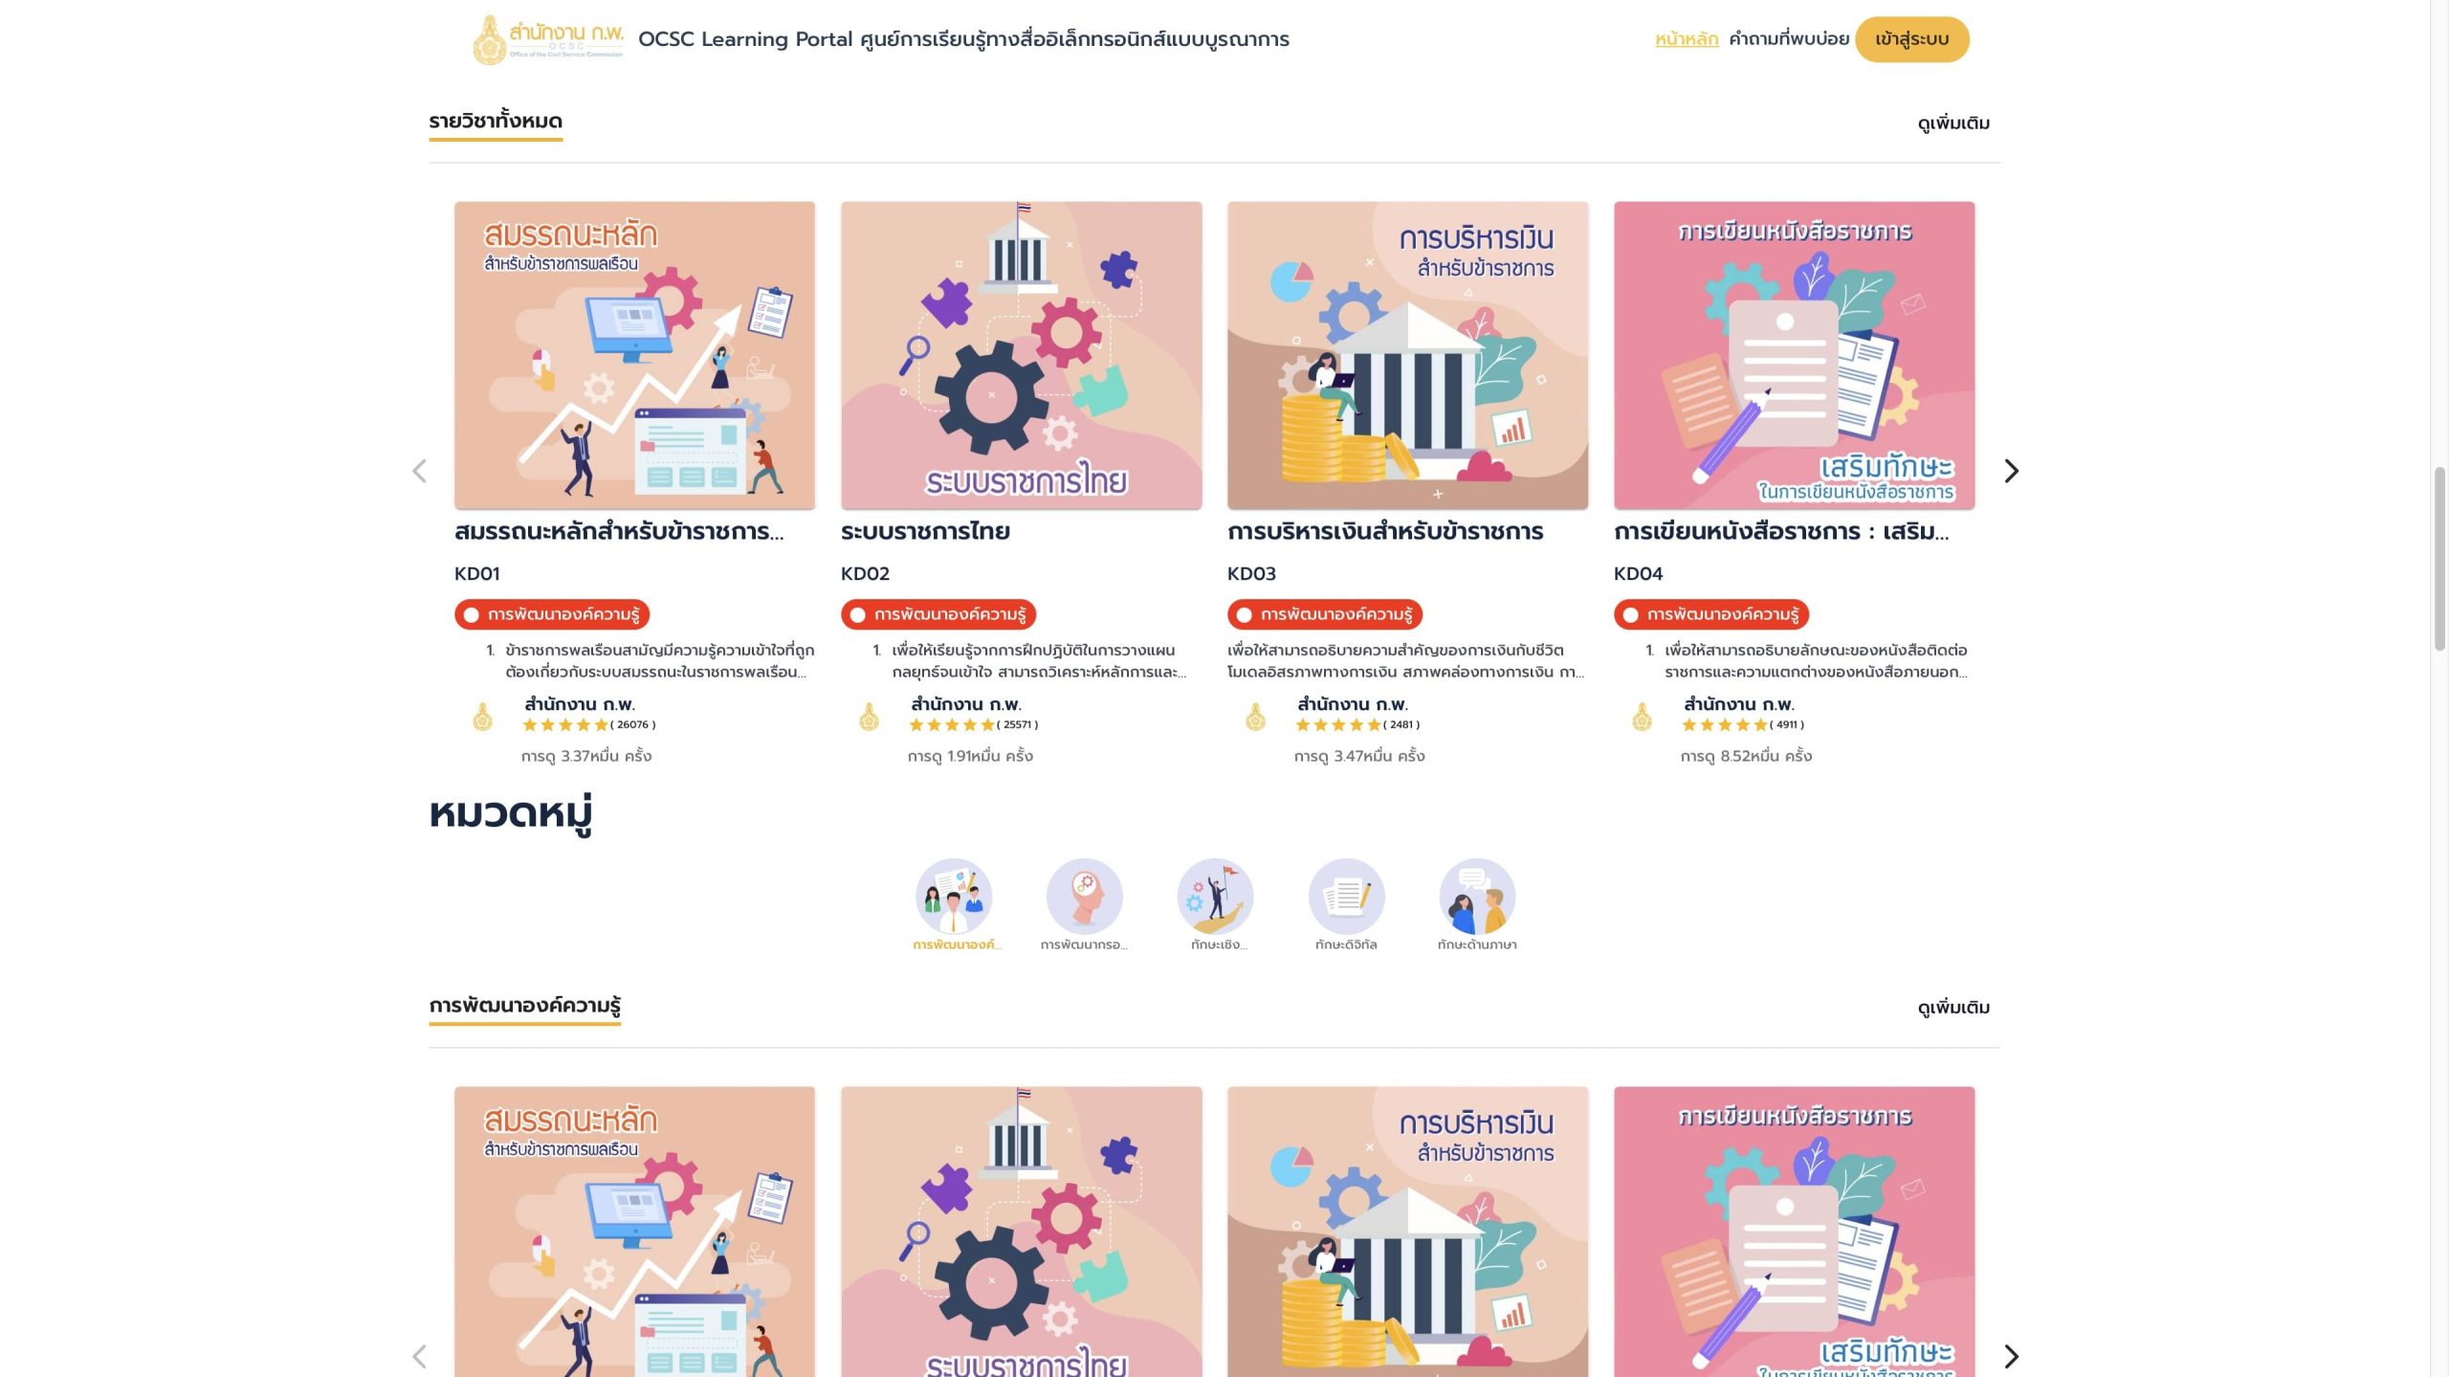Click the สำนักงาน ก.พ. emblem under KD02
This screenshot has height=1377, width=2449.
[869, 717]
